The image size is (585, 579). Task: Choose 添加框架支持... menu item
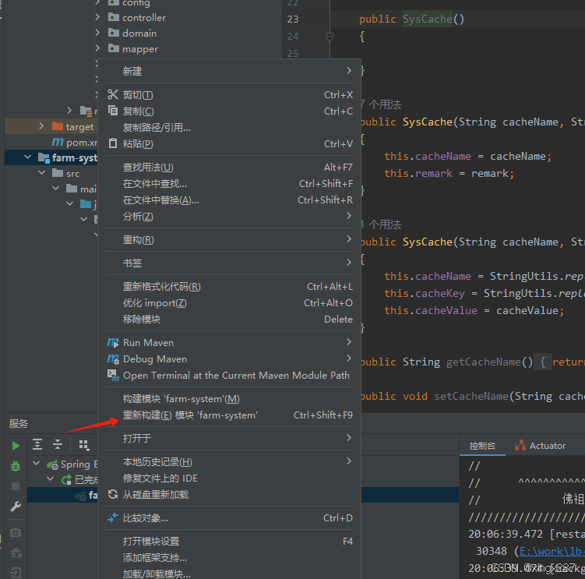(x=230, y=557)
